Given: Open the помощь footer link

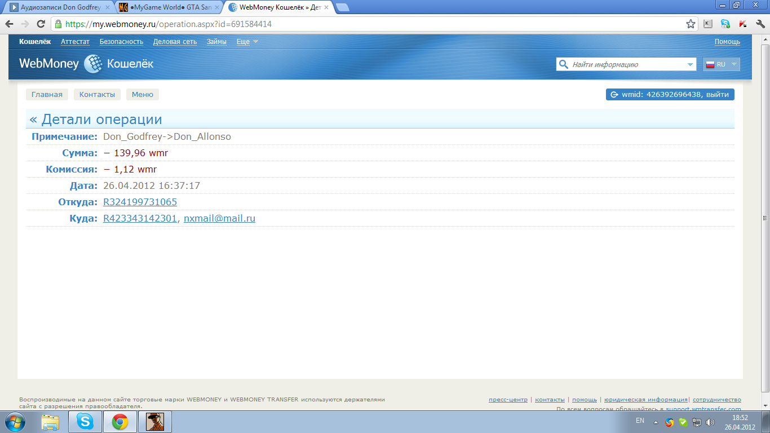Looking at the screenshot, I should [585, 400].
